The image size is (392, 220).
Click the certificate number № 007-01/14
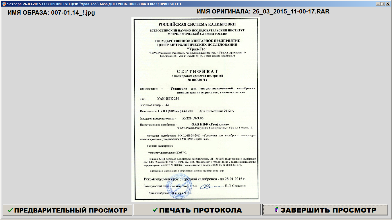[x=197, y=80]
